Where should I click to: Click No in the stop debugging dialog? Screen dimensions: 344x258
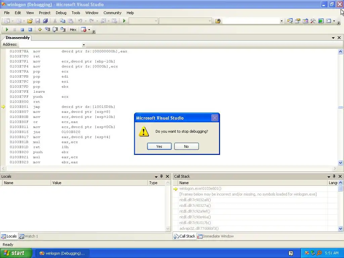tap(186, 146)
